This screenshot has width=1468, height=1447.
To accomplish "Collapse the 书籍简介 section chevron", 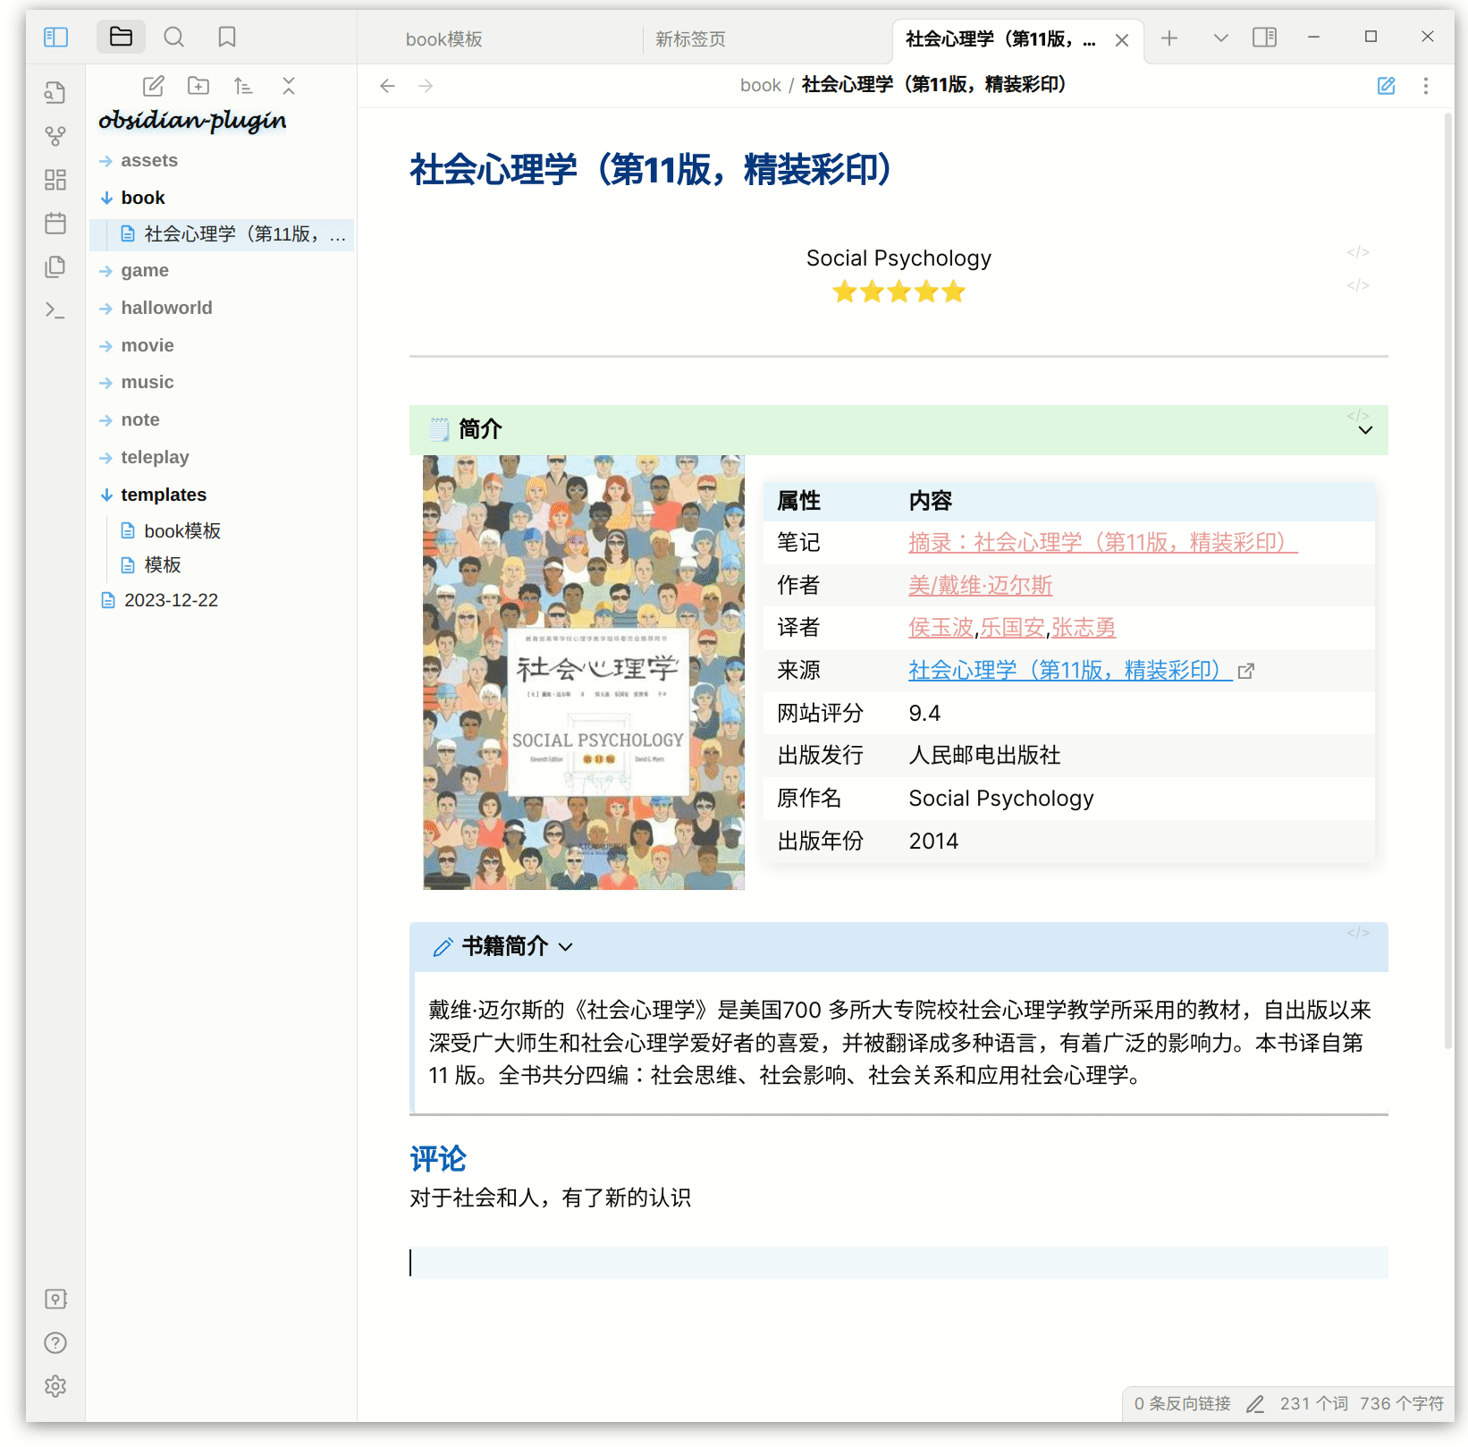I will (x=566, y=947).
